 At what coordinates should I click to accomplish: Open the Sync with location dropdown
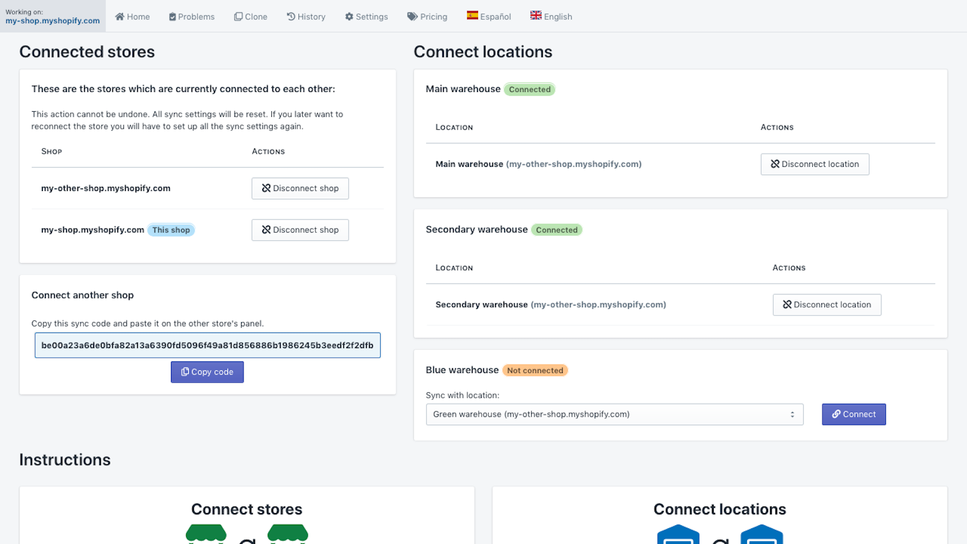tap(614, 415)
